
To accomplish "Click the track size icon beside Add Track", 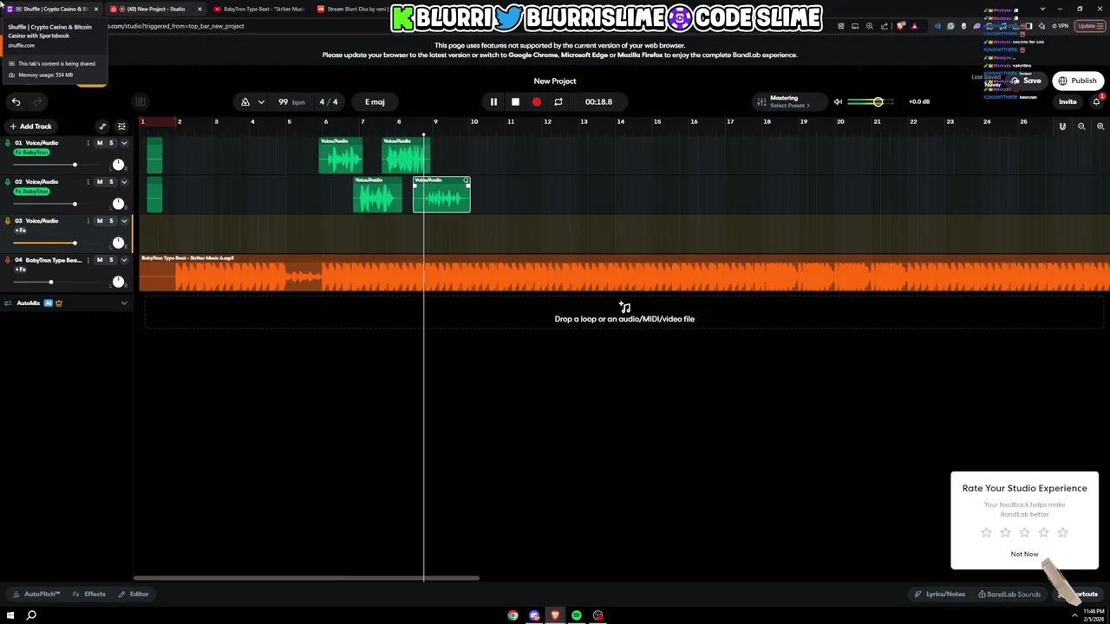I will pyautogui.click(x=121, y=127).
